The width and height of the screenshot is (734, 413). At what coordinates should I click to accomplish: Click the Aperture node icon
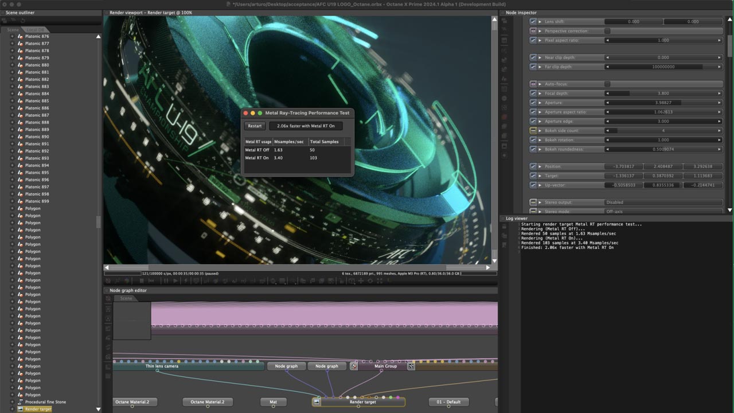point(533,103)
